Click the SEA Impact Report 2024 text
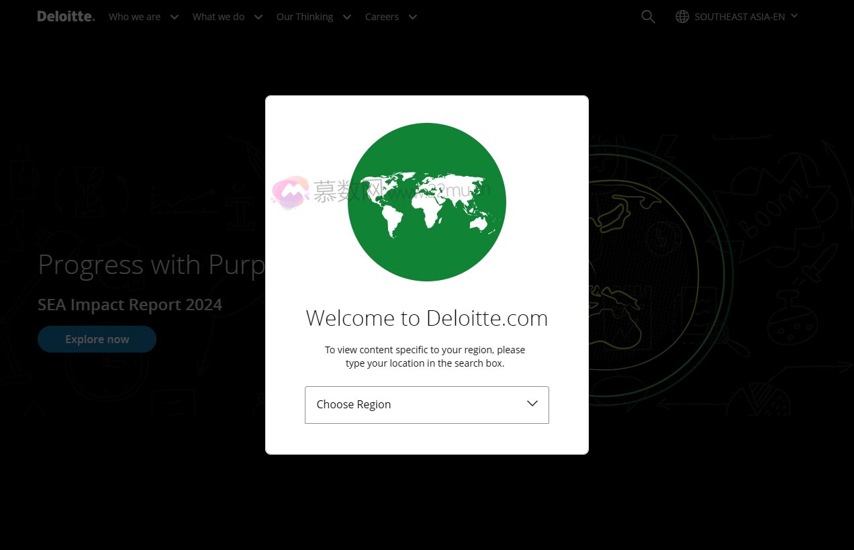Image resolution: width=854 pixels, height=550 pixels. pyautogui.click(x=130, y=304)
